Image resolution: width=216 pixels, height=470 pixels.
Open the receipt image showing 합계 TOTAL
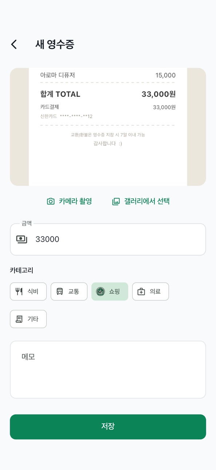pos(108,127)
